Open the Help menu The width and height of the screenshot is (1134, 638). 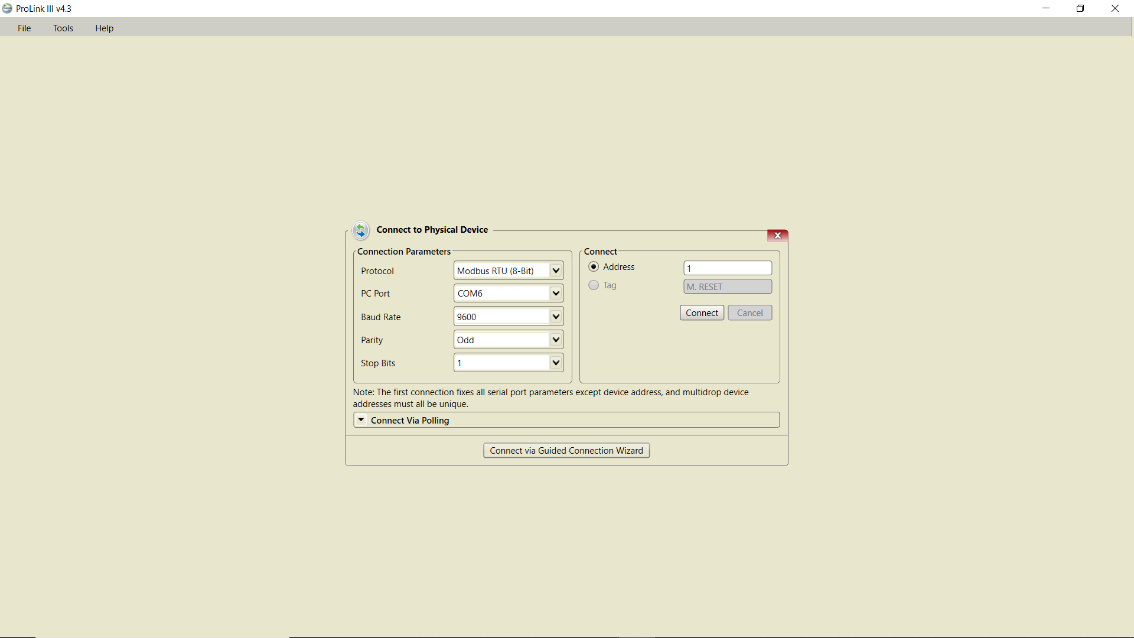click(x=103, y=28)
